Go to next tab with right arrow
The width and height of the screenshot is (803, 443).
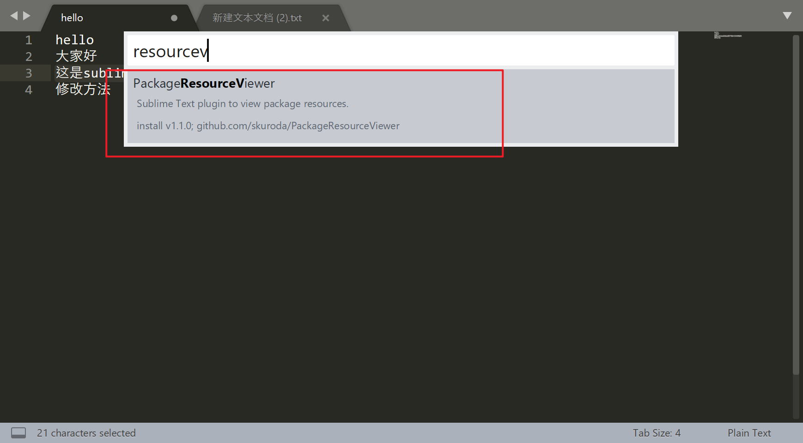27,16
